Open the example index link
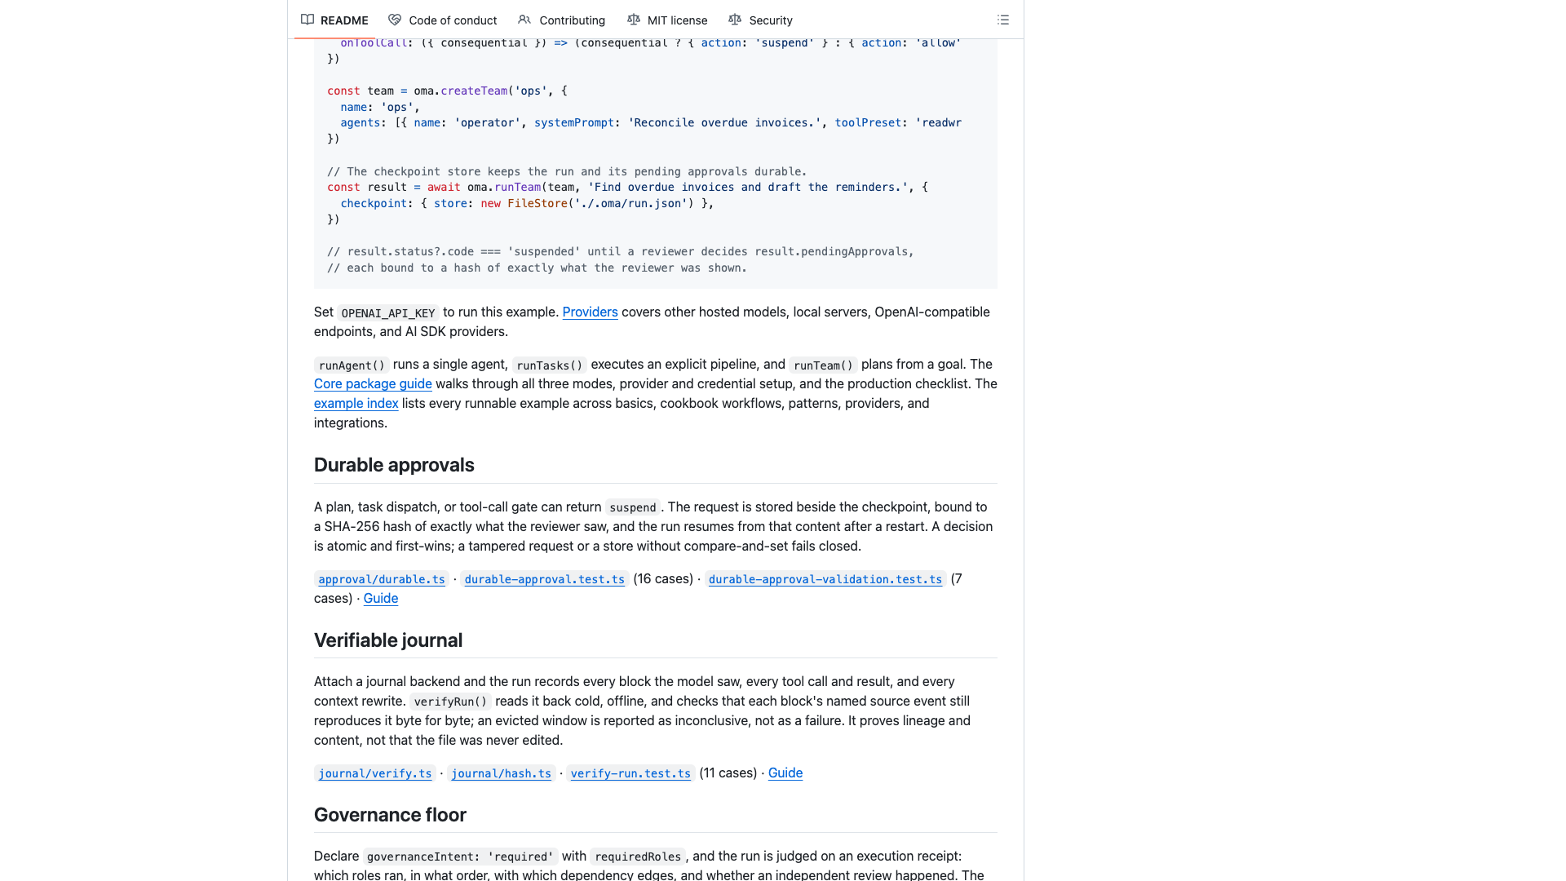The width and height of the screenshot is (1566, 881). coord(356,404)
